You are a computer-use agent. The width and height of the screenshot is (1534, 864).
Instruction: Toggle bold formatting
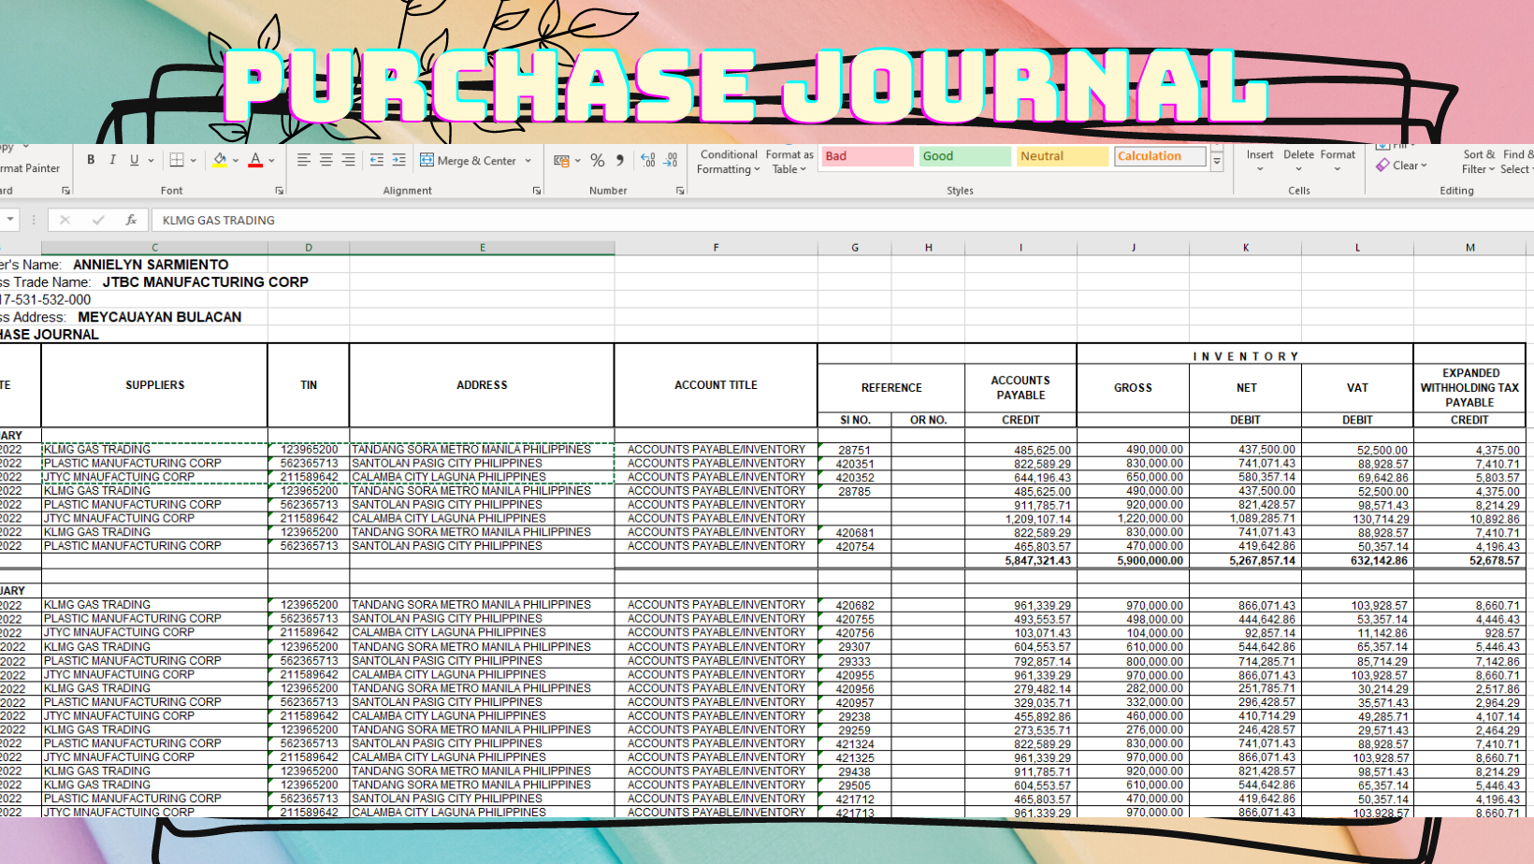(x=91, y=160)
